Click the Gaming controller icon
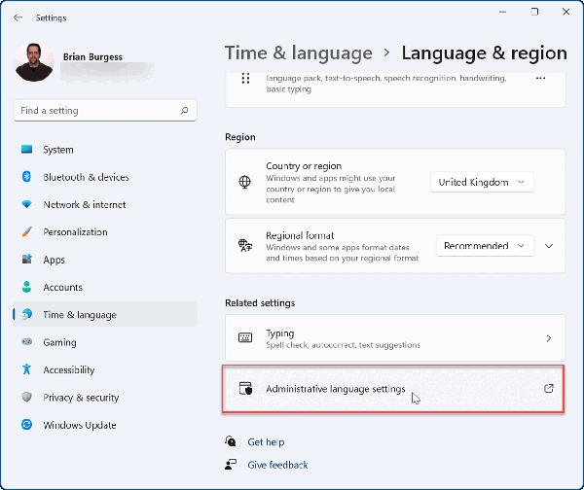 tap(26, 341)
